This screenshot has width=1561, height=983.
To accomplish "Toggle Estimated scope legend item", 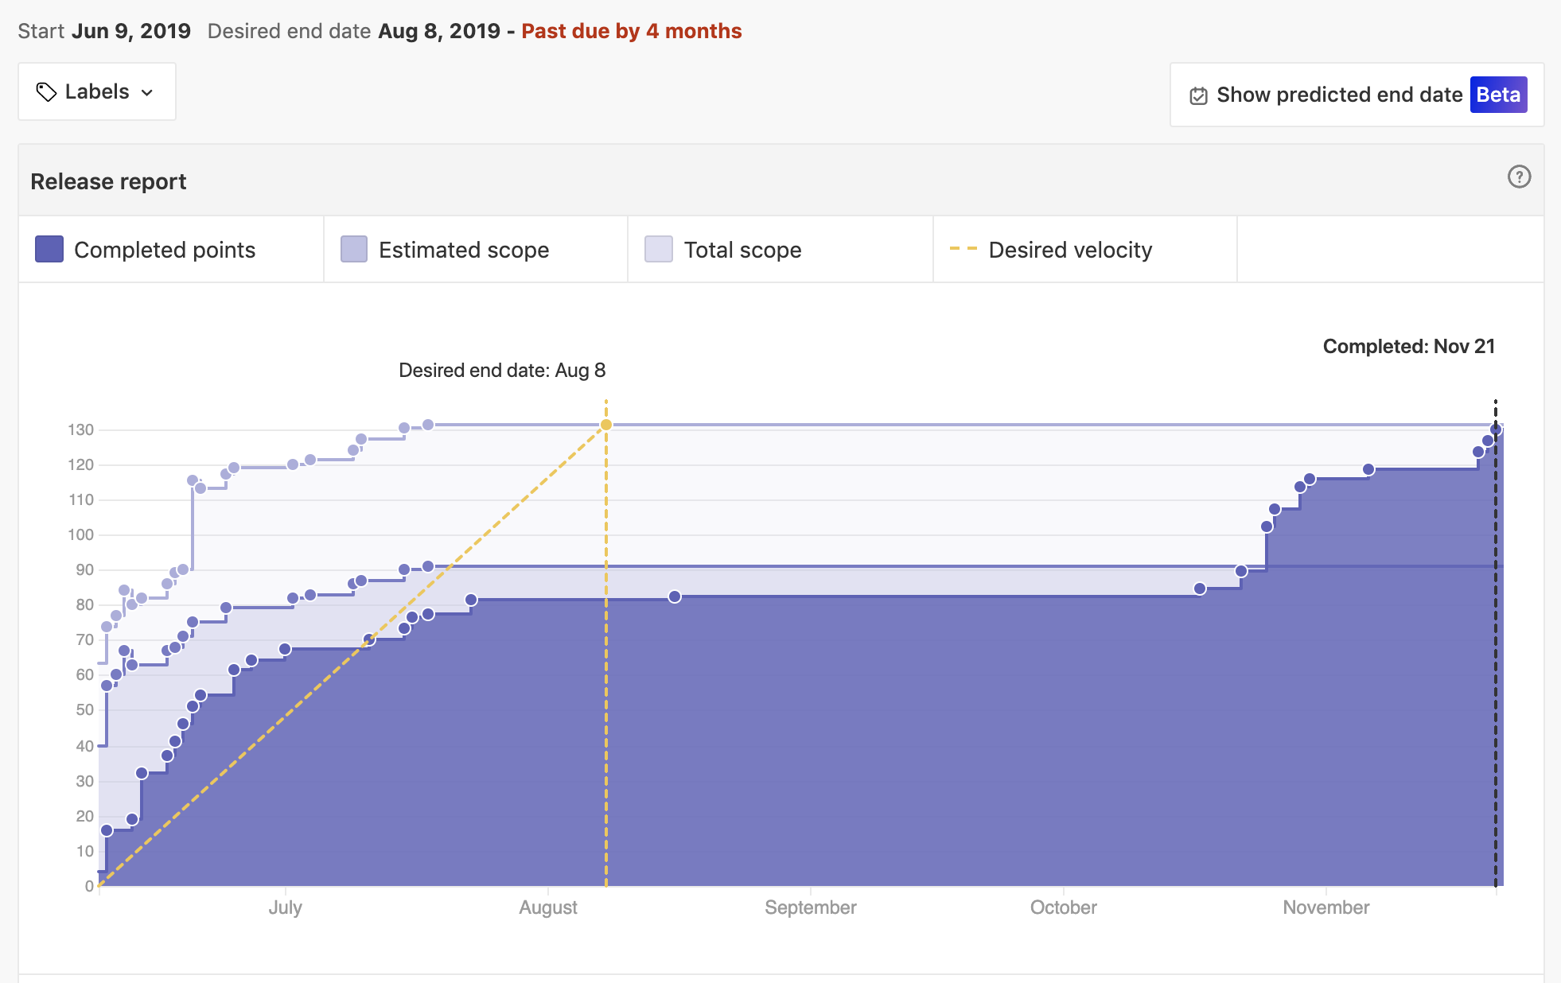I will 464,250.
